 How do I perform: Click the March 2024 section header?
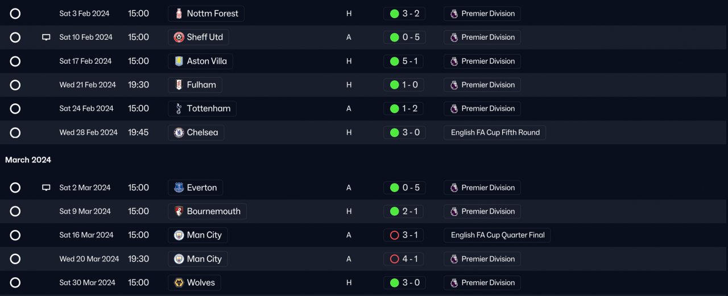point(28,160)
